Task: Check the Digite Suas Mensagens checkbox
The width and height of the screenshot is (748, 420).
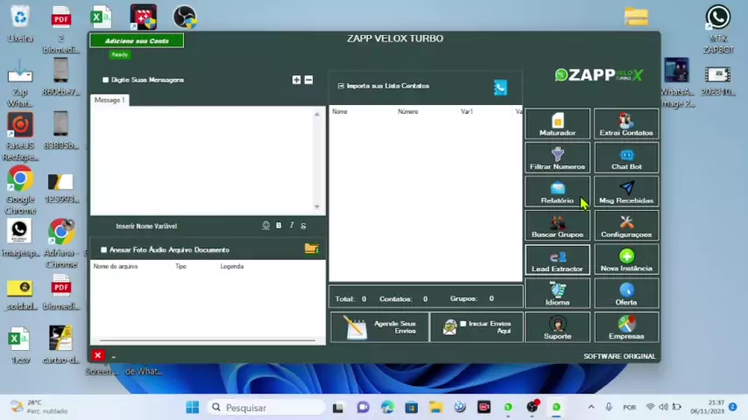Action: coord(106,80)
